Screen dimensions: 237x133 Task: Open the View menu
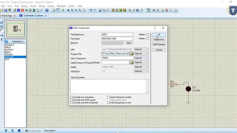[x=10, y=6]
